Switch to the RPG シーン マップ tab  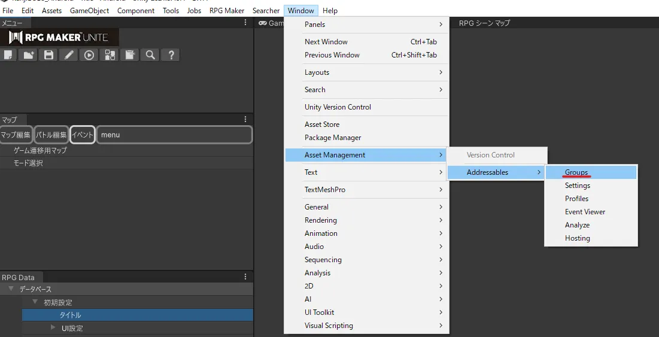coord(484,23)
